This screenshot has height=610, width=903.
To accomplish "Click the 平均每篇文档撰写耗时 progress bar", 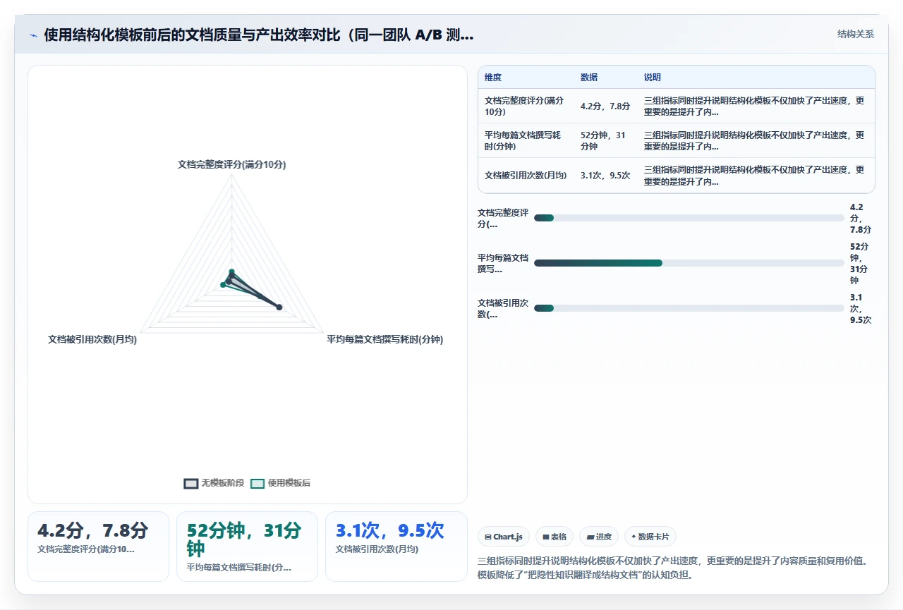I will [x=689, y=263].
